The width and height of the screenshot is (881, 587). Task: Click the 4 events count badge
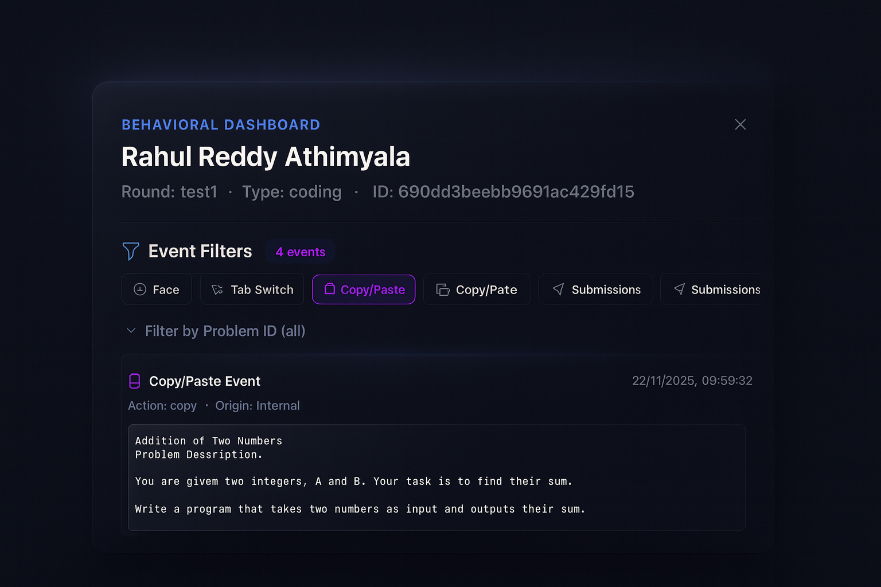click(300, 252)
